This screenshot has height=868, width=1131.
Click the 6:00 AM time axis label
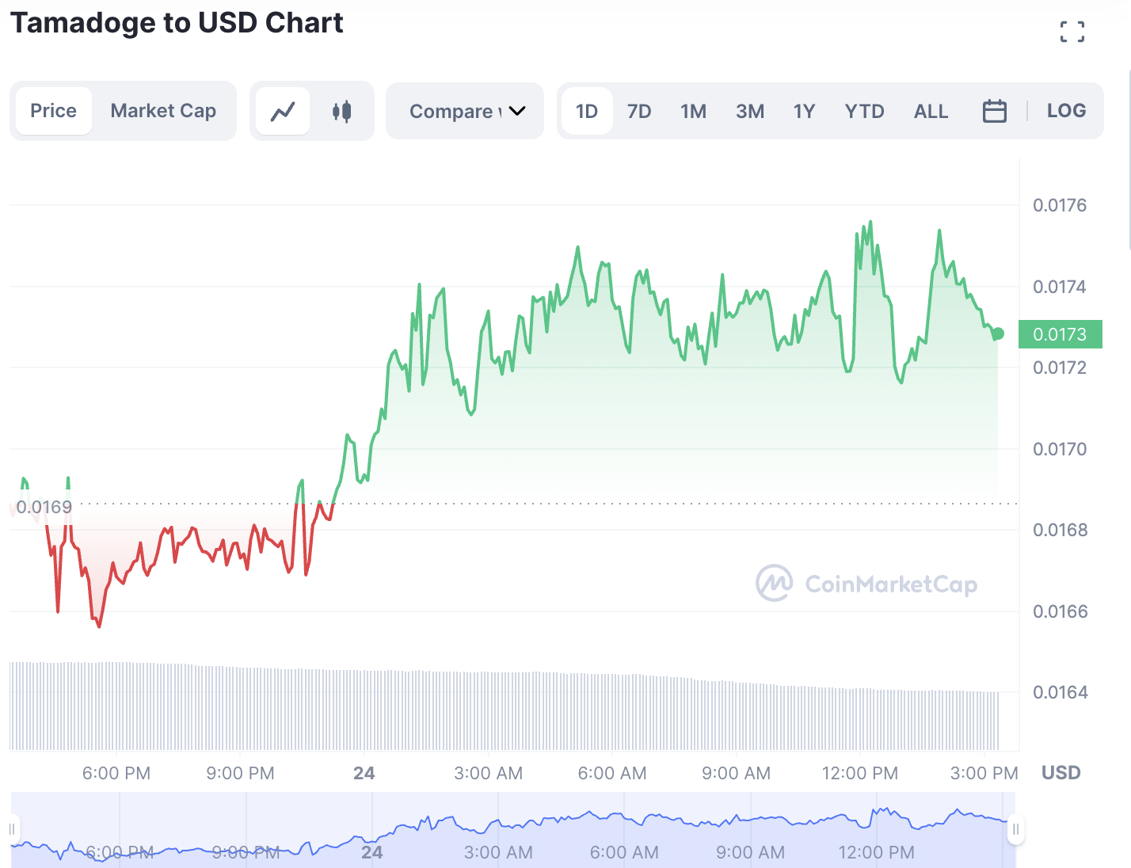[x=612, y=773]
